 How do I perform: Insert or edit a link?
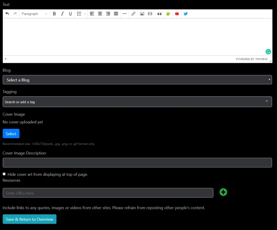pos(133,14)
